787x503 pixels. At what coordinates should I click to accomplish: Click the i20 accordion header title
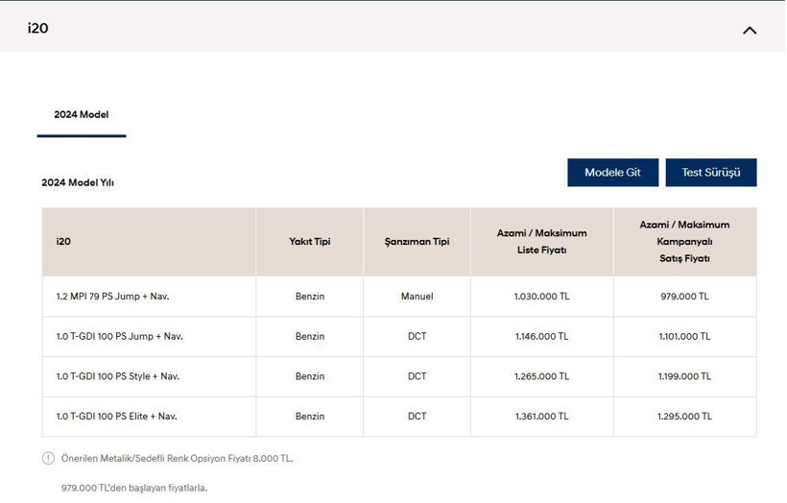[x=38, y=28]
